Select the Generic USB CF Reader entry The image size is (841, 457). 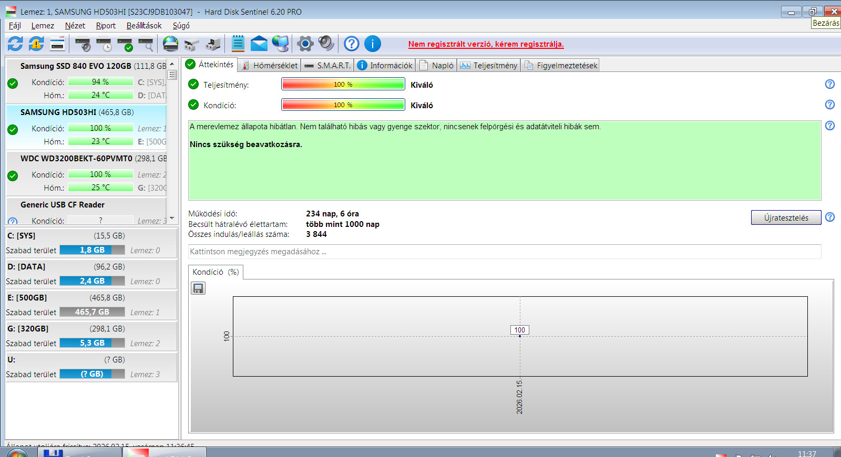86,211
